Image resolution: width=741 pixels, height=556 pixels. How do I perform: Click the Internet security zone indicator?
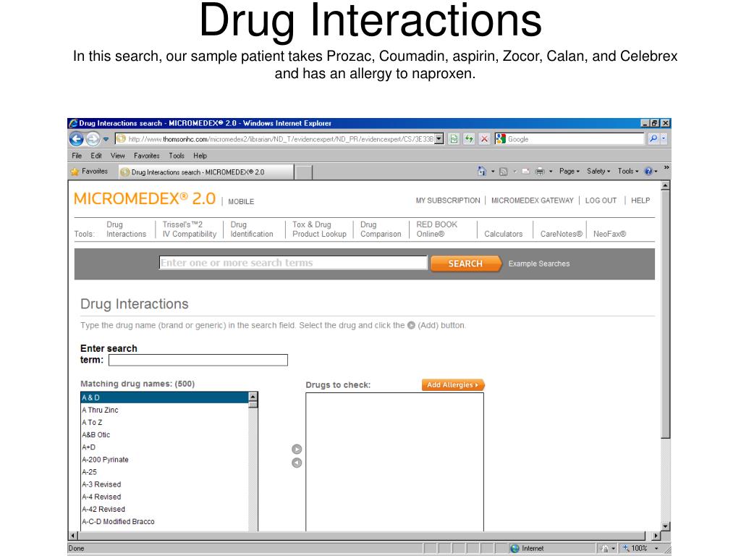pos(528,549)
